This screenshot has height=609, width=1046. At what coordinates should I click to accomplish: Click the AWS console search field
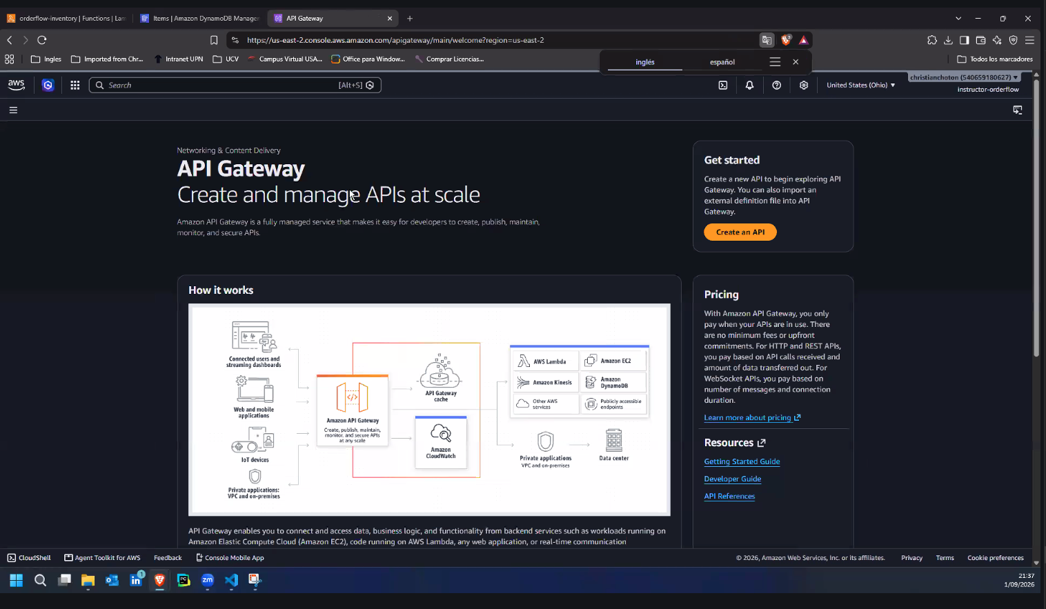(x=235, y=85)
